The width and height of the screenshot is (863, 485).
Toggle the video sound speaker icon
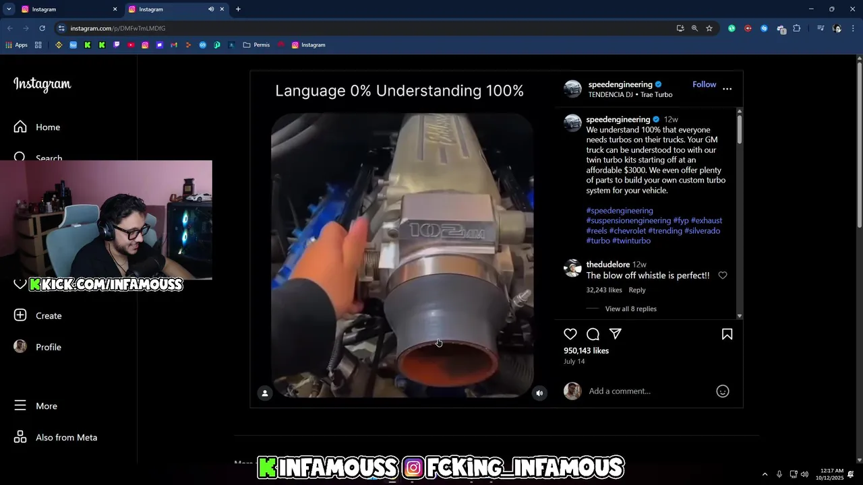pos(539,393)
